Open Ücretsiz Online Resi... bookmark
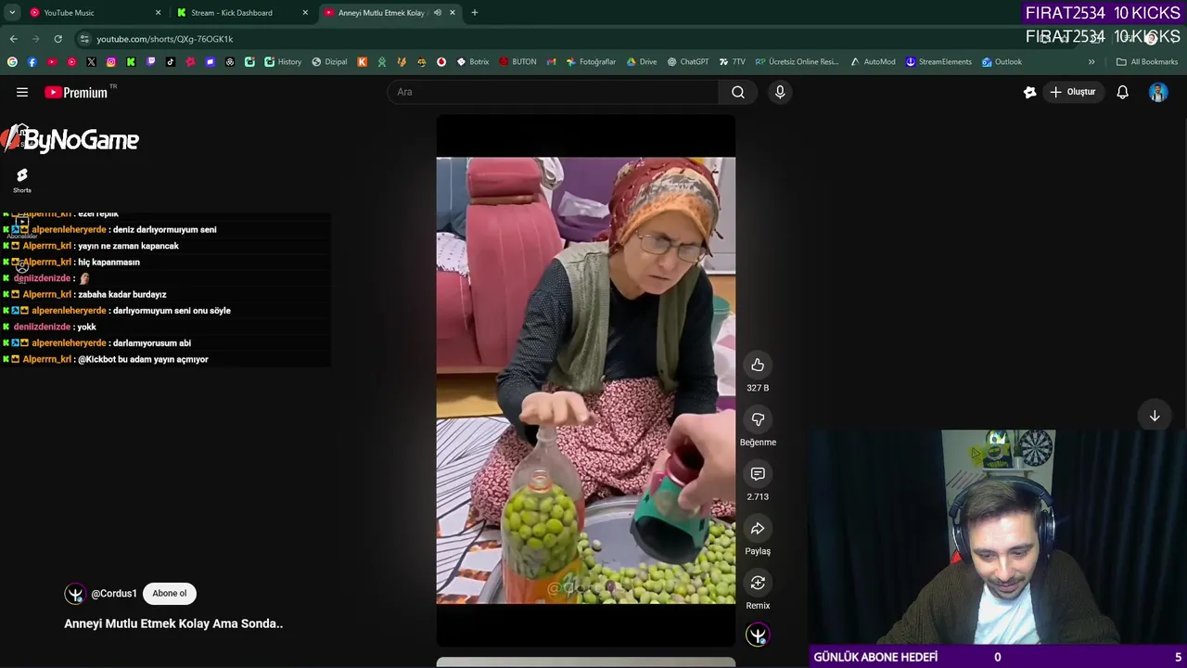Viewport: 1187px width, 668px height. pyautogui.click(x=797, y=62)
